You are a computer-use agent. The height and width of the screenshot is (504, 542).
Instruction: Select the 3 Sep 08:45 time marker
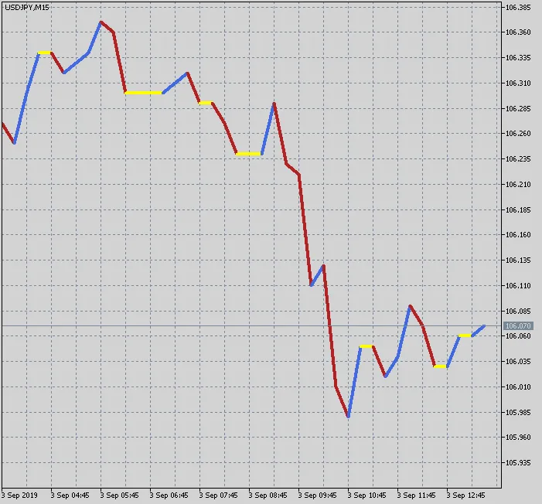click(268, 495)
